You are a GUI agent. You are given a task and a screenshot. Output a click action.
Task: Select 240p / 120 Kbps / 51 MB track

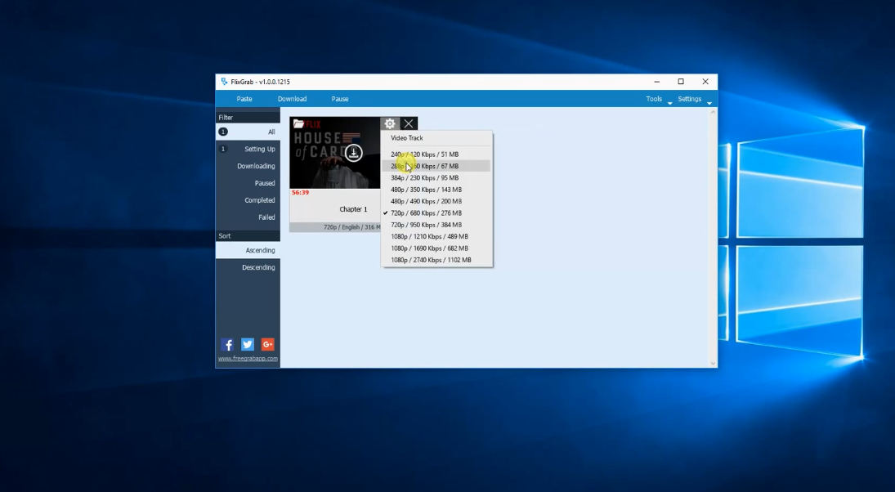click(x=424, y=154)
